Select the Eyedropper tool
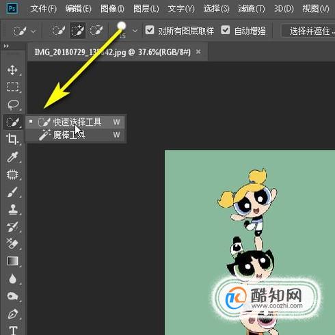The height and width of the screenshot is (335, 335). (12, 157)
